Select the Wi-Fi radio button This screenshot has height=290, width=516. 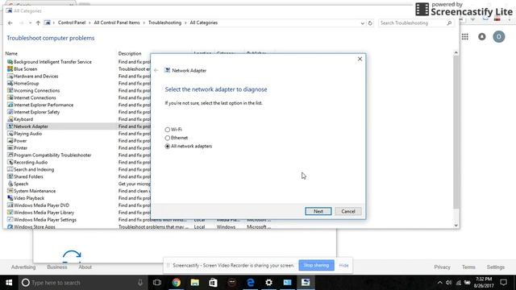[168, 130]
